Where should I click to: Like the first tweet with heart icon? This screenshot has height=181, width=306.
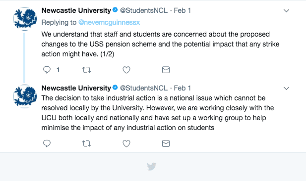click(126, 70)
